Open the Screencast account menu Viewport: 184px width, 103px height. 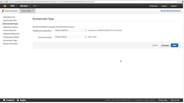154,6
